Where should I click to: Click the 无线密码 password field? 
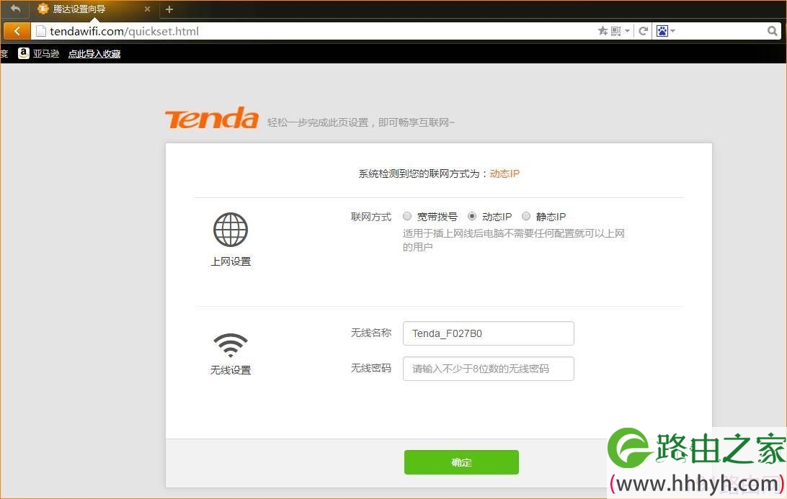489,369
